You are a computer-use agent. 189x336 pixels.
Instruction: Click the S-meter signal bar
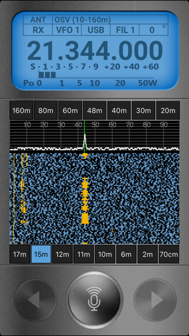click(47, 75)
